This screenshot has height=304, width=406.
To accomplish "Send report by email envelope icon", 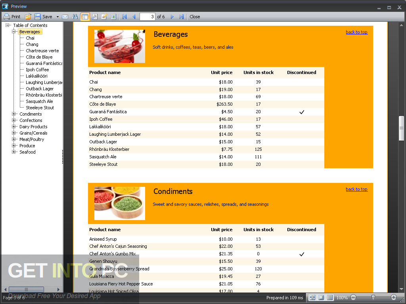I will coord(65,17).
